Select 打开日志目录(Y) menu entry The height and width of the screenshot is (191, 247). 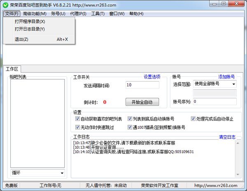click(x=30, y=29)
